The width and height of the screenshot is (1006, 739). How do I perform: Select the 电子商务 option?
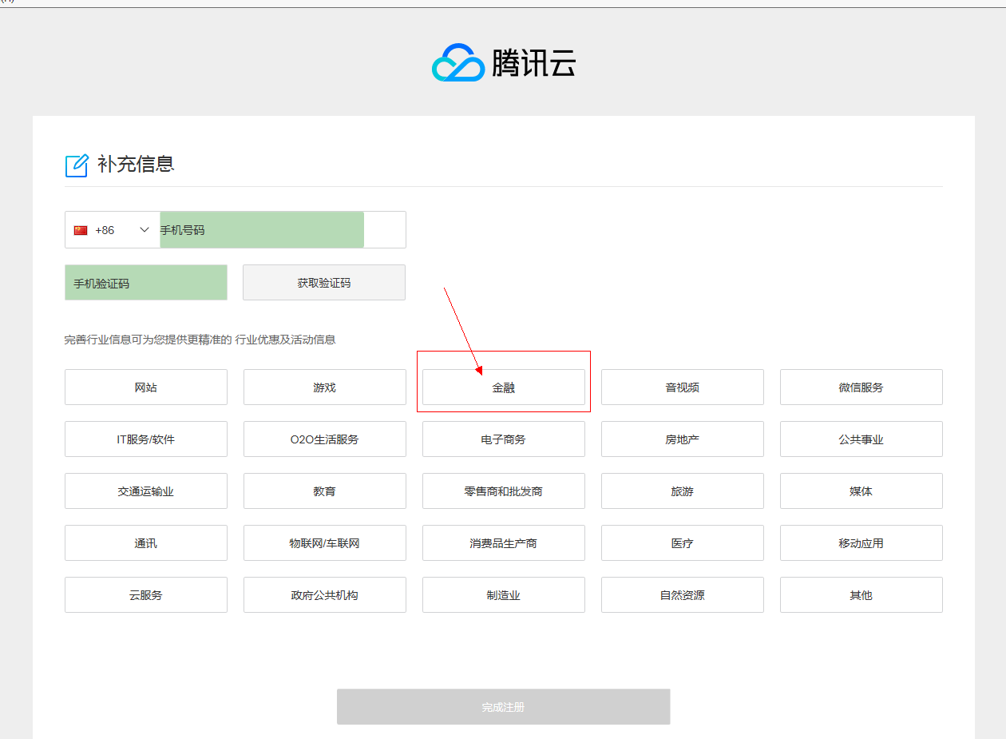(x=503, y=439)
